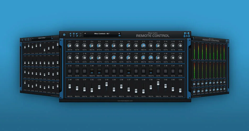Click the undo arrow icon
The image size is (249, 131).
(x=77, y=34)
